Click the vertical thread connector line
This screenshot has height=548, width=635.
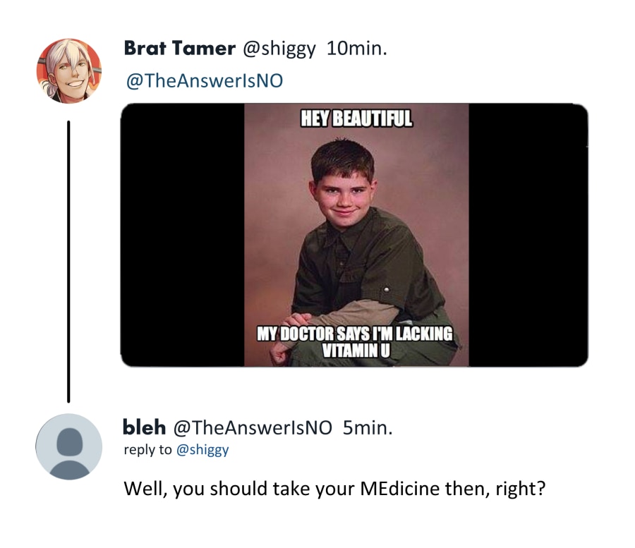click(68, 261)
